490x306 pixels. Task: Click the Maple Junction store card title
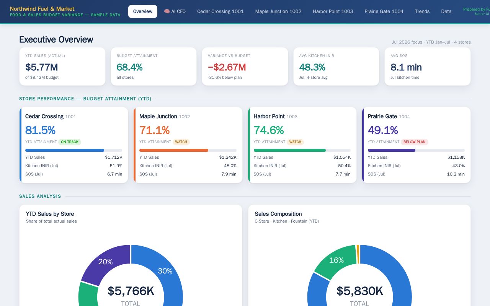tap(158, 116)
